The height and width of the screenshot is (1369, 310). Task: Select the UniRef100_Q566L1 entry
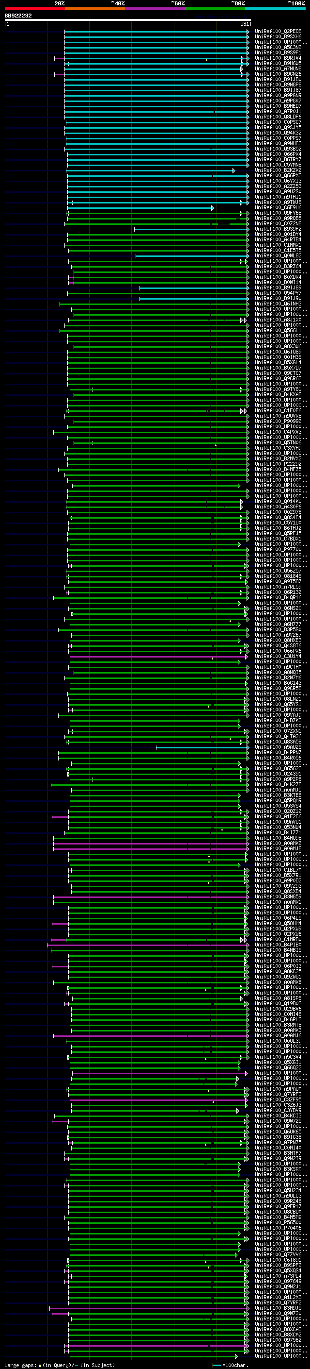pos(278,331)
